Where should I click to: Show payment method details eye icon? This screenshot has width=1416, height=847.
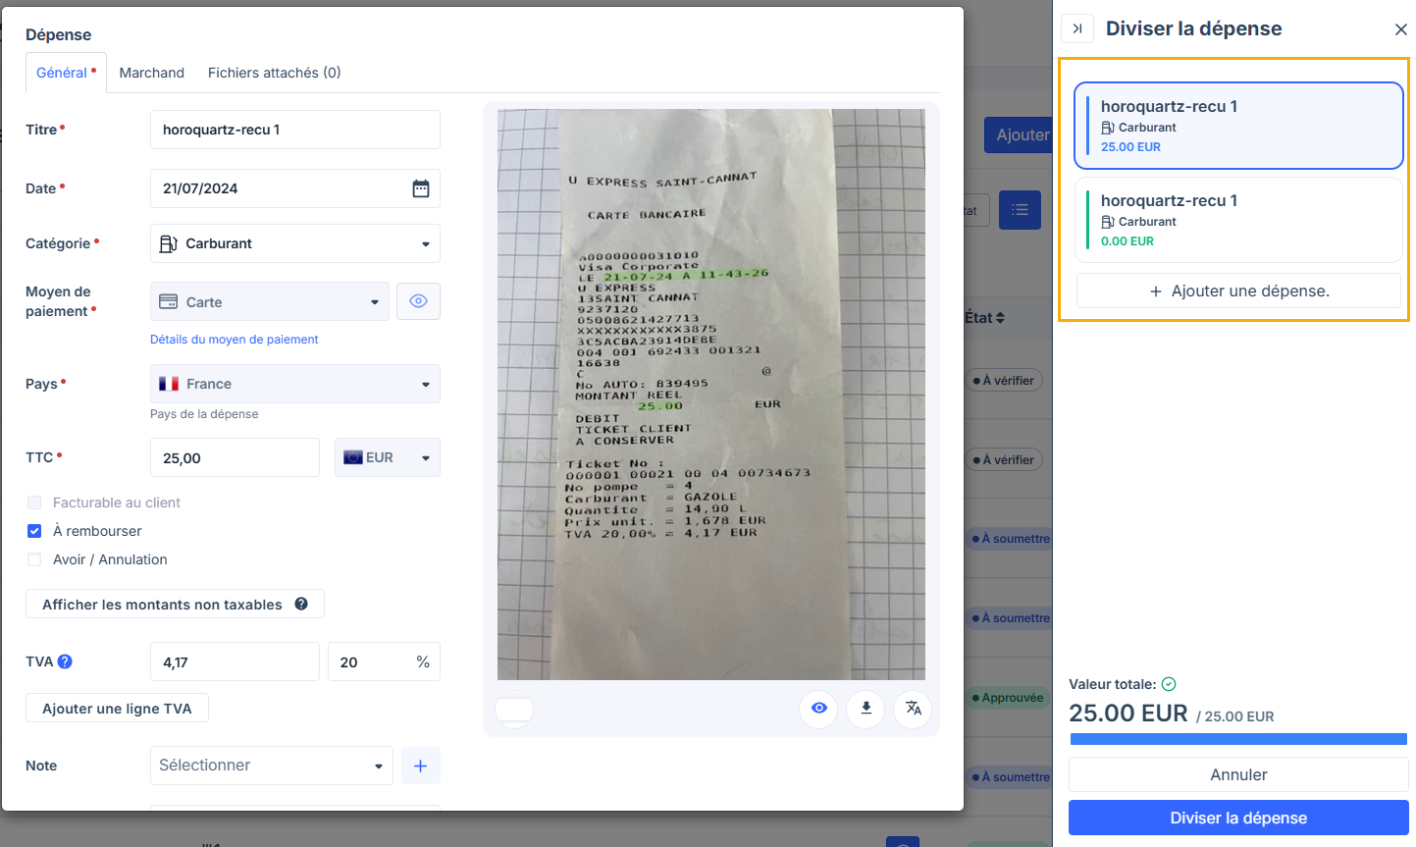(x=418, y=301)
